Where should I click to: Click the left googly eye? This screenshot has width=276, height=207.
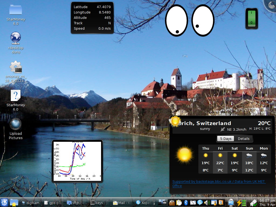coord(176,20)
